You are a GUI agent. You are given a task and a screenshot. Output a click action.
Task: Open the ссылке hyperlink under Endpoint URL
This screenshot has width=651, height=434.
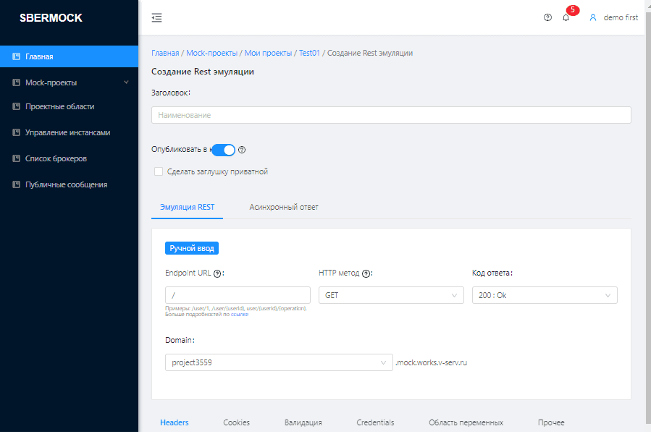pyautogui.click(x=239, y=314)
